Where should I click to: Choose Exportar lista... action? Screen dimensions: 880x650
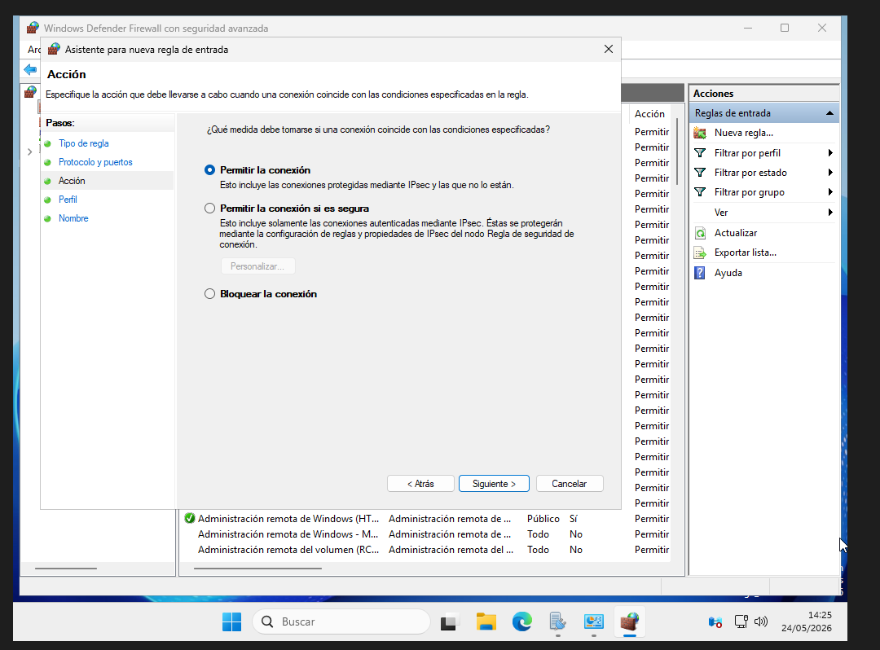(x=746, y=253)
